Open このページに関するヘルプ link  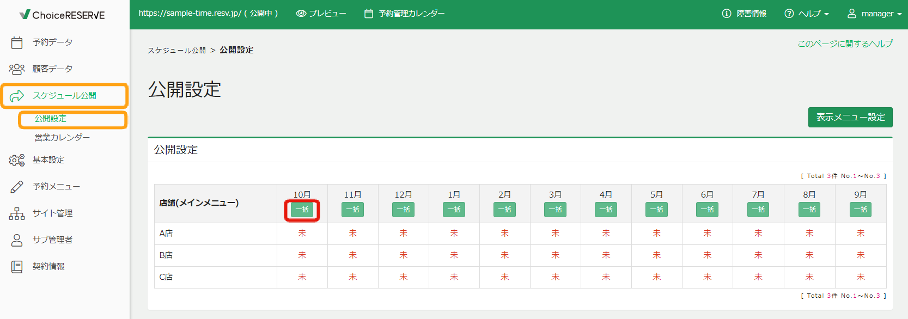click(845, 44)
